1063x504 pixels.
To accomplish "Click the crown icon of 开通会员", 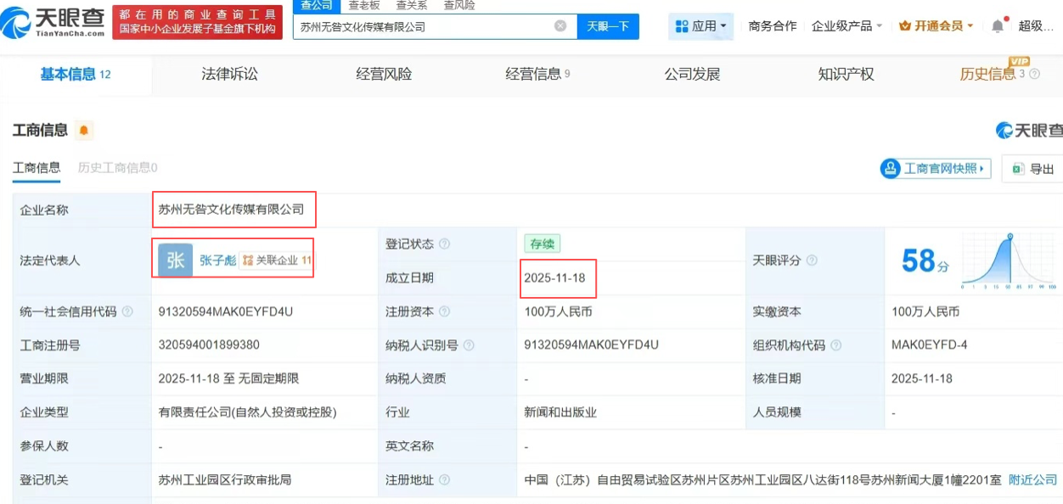I will coord(905,26).
